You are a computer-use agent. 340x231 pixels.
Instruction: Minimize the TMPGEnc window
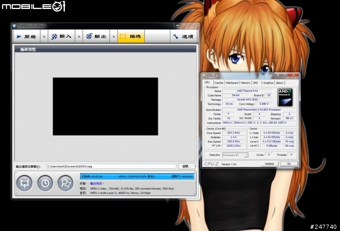[177, 25]
